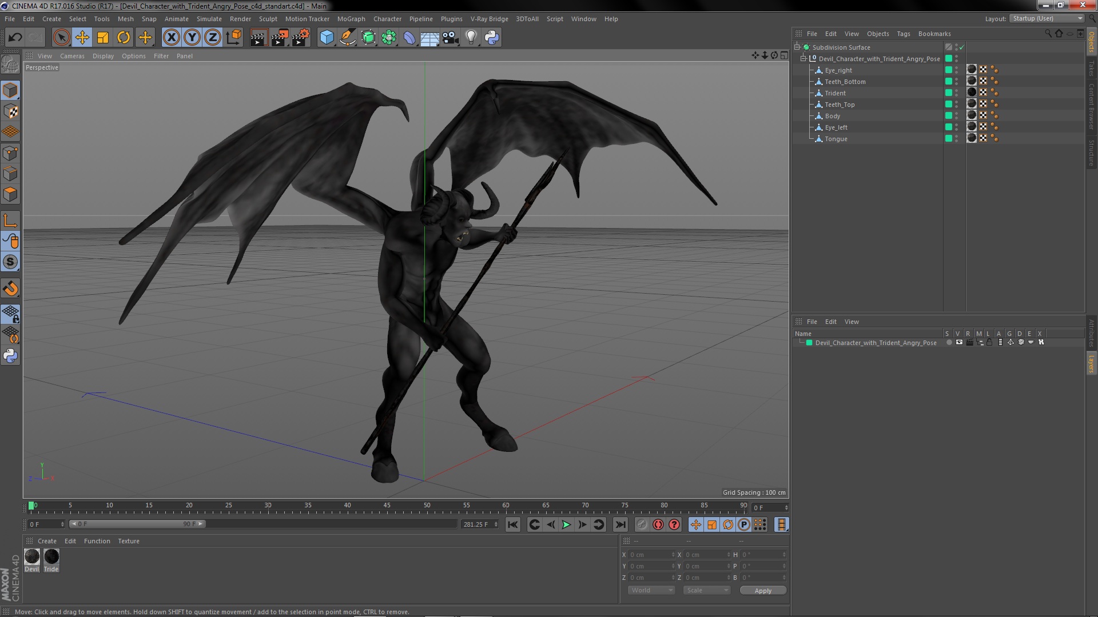1098x617 pixels.
Task: Click the Body material tag
Action: point(972,115)
